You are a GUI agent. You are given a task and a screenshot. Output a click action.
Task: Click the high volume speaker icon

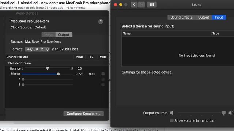pyautogui.click(x=231, y=113)
